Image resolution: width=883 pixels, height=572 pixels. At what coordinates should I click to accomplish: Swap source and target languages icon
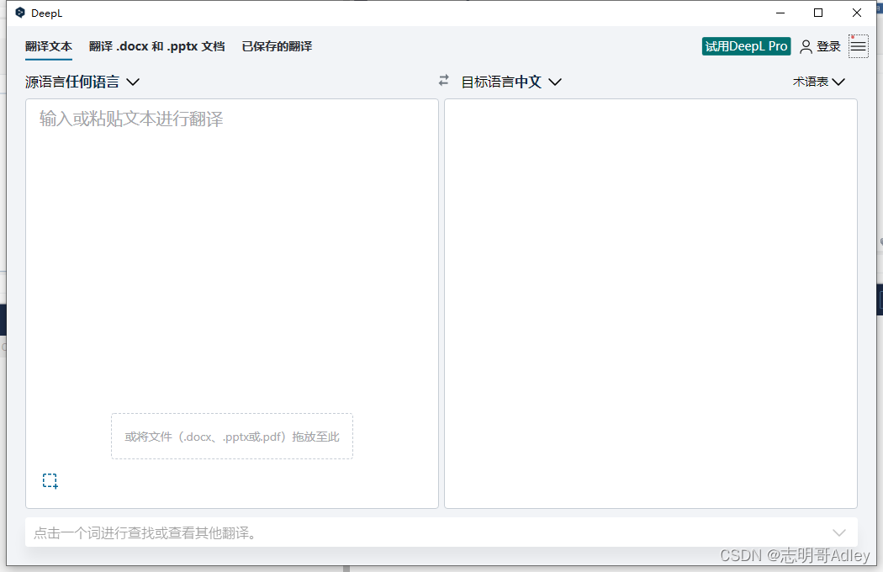444,81
